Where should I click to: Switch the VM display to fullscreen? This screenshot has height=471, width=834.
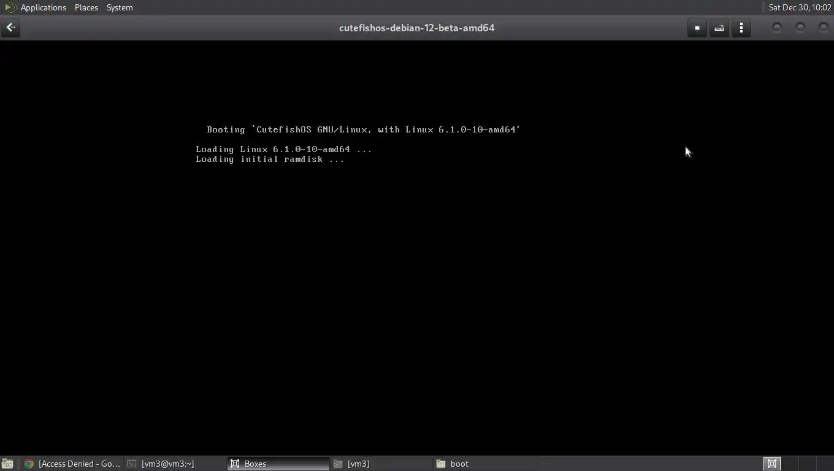pyautogui.click(x=697, y=28)
